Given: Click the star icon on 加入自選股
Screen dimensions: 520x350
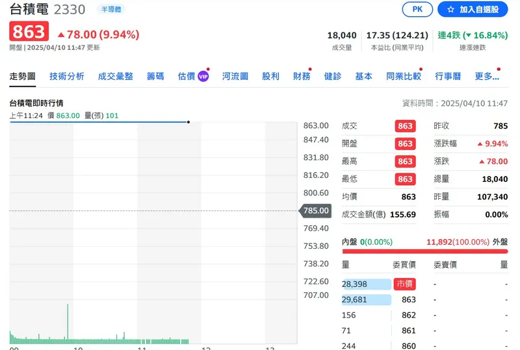Looking at the screenshot, I should pyautogui.click(x=450, y=10).
